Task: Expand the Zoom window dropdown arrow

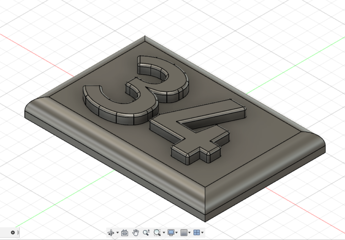Action: click(x=163, y=232)
